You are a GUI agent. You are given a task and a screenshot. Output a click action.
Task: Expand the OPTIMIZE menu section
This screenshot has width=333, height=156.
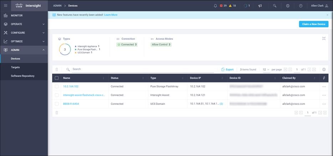tap(24, 42)
